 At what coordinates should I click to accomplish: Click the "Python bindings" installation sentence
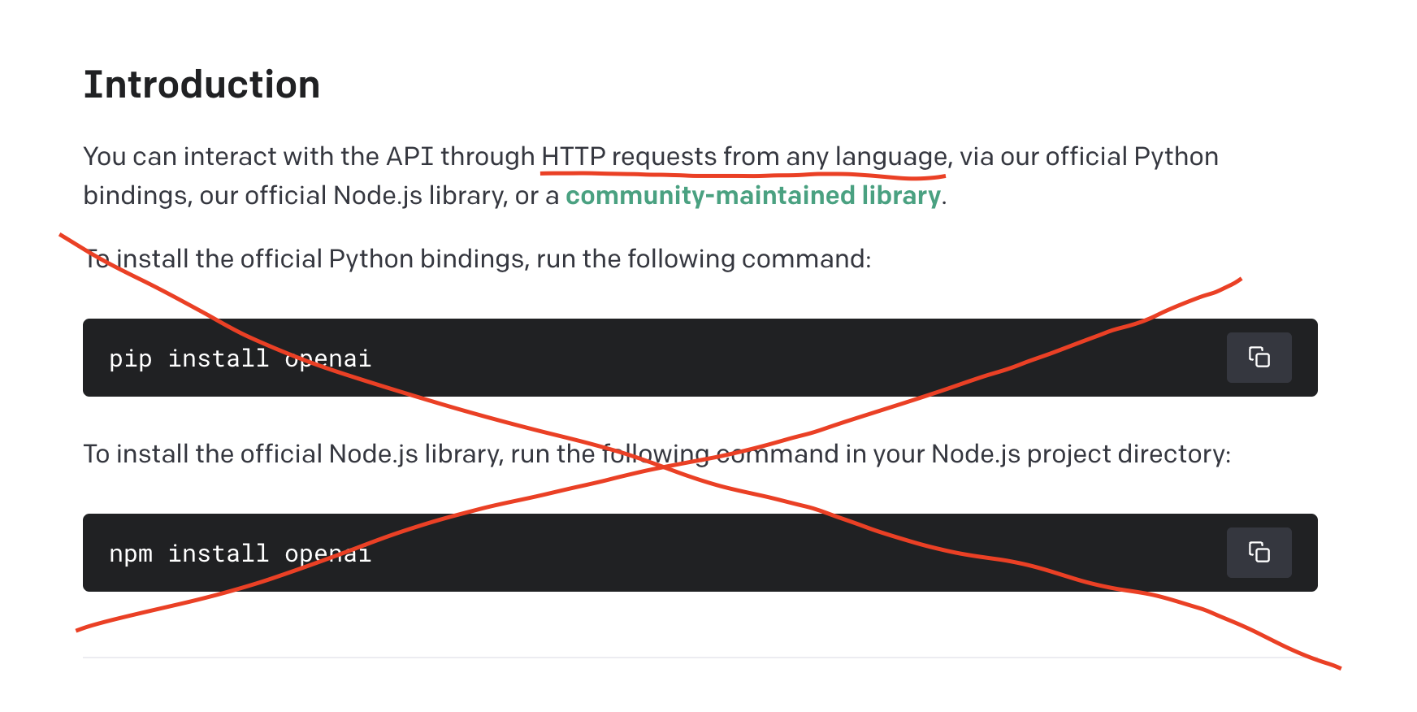(x=478, y=259)
